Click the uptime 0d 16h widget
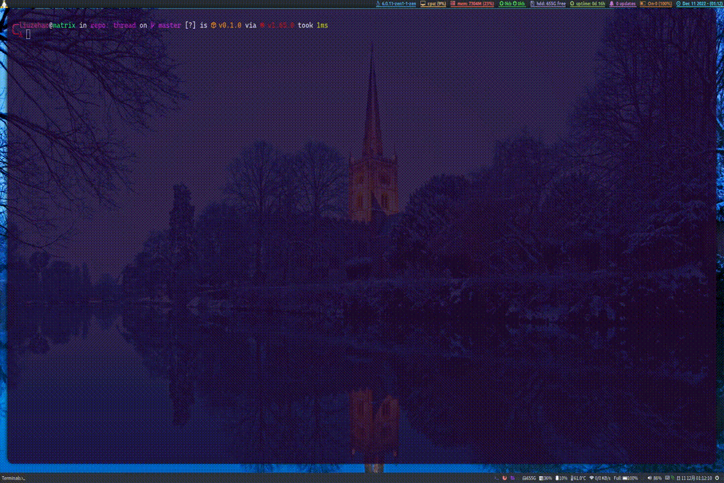The height and width of the screenshot is (483, 724). pos(587,4)
